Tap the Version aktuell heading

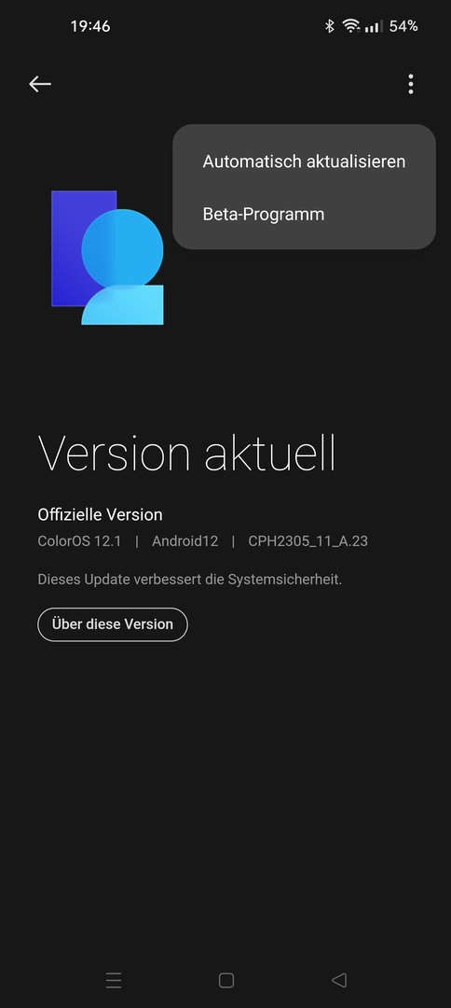pos(186,453)
